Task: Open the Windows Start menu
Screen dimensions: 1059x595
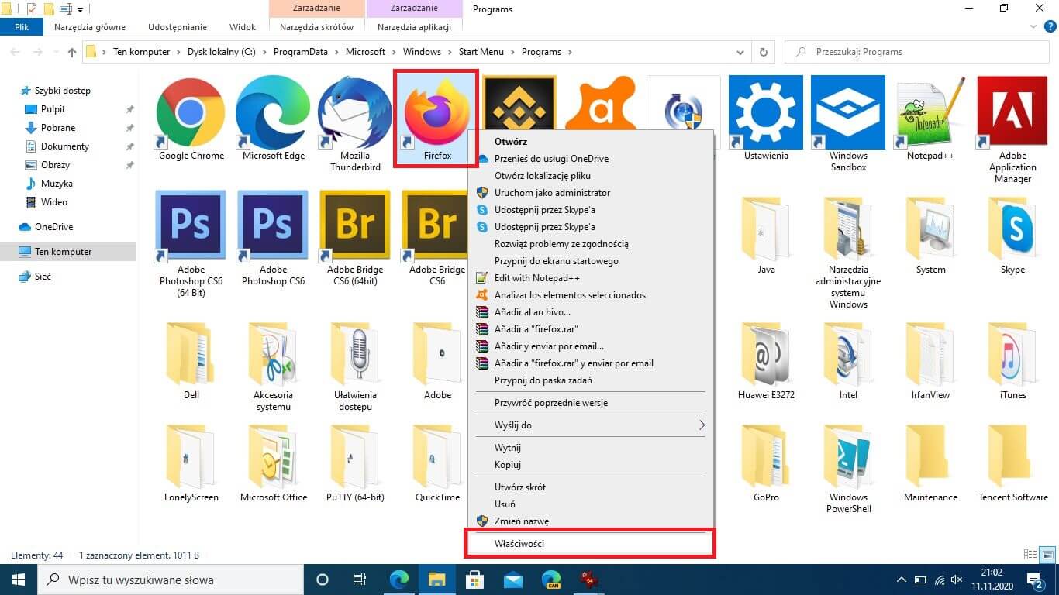Action: pyautogui.click(x=19, y=580)
